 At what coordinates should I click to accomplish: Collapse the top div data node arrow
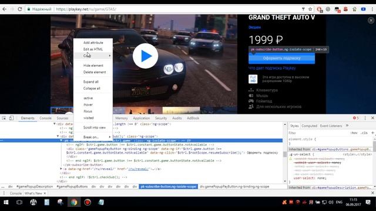point(55,124)
